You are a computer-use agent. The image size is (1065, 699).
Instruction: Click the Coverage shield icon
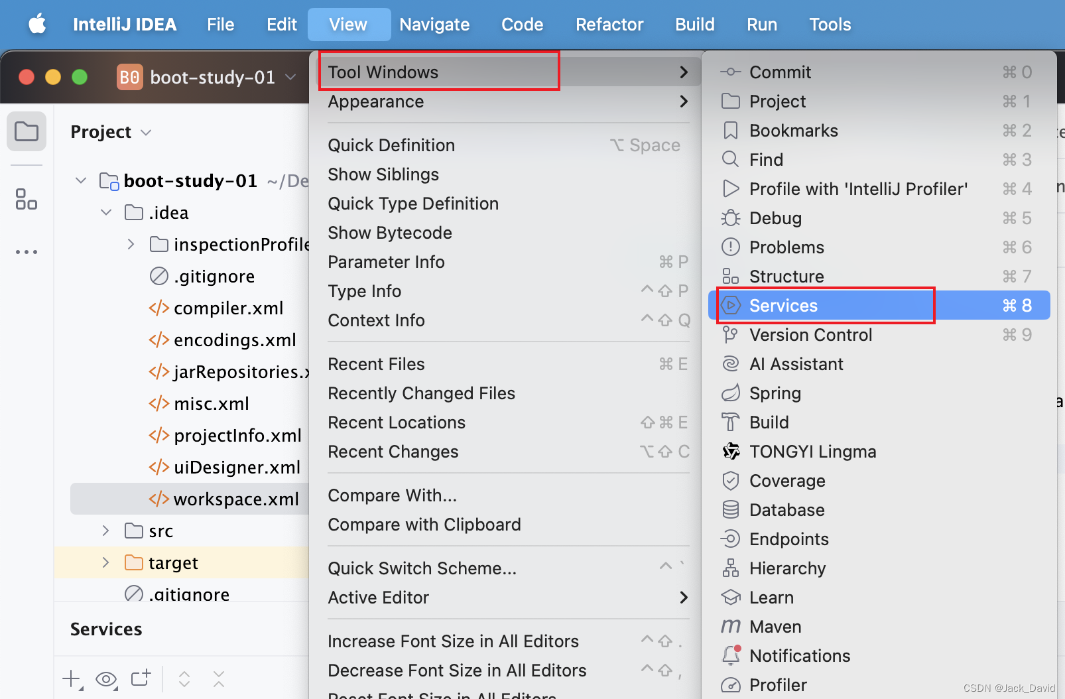click(x=730, y=481)
